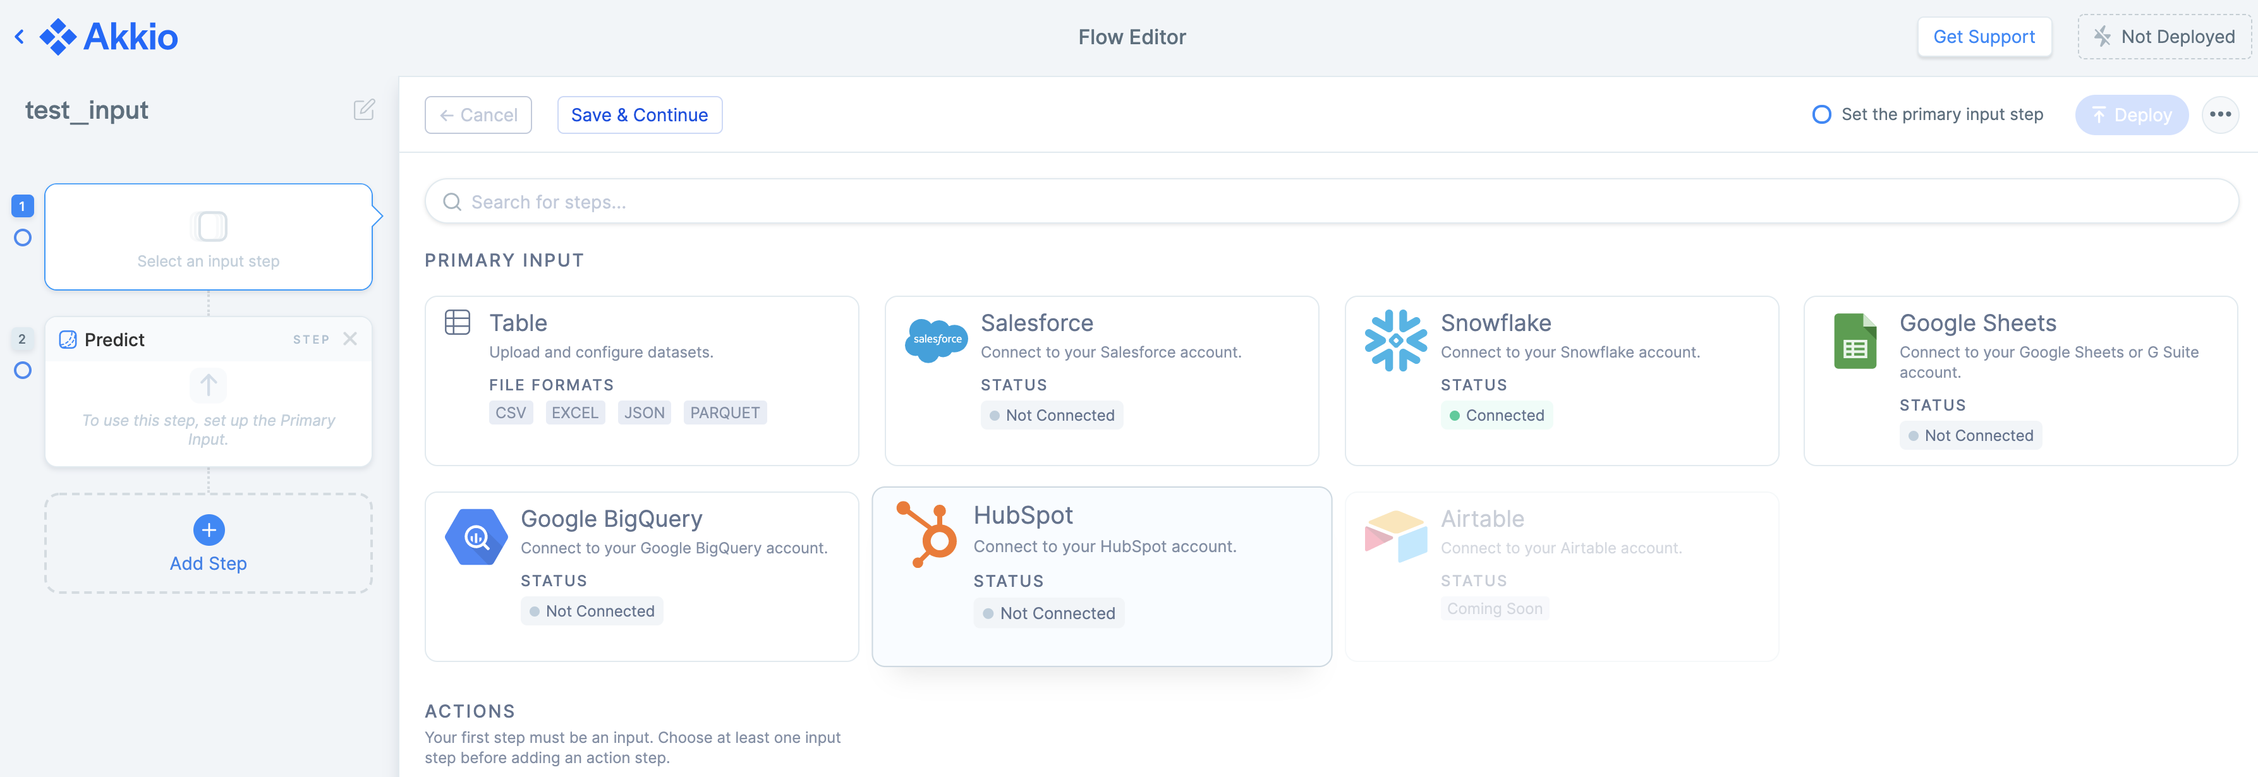Click the upload arrow in Predict step
The image size is (2258, 777).
209,385
